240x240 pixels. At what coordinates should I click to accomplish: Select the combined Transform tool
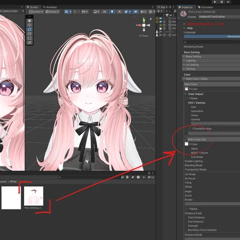[x=29, y=42]
